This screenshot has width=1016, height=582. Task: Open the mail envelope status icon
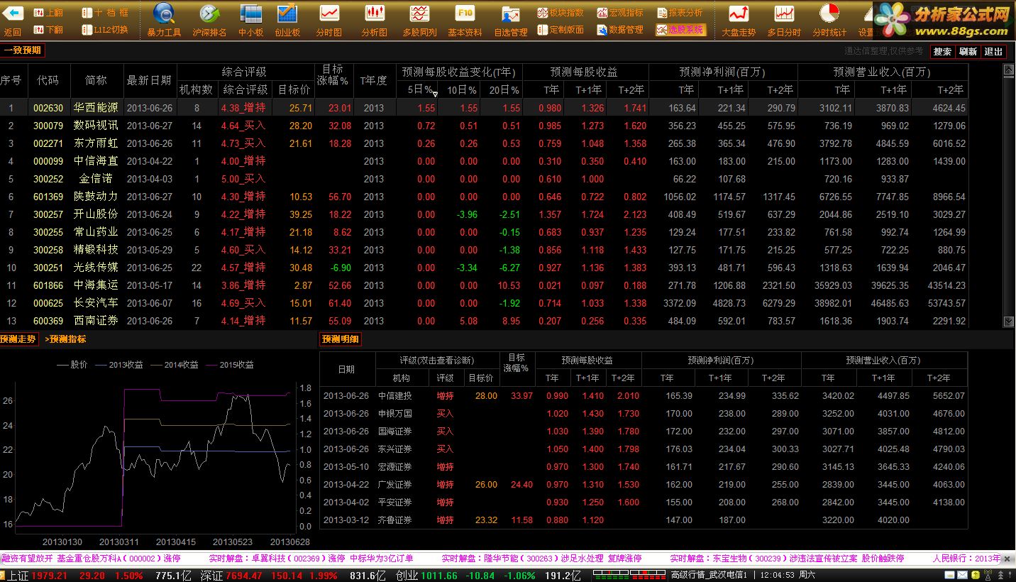963,576
